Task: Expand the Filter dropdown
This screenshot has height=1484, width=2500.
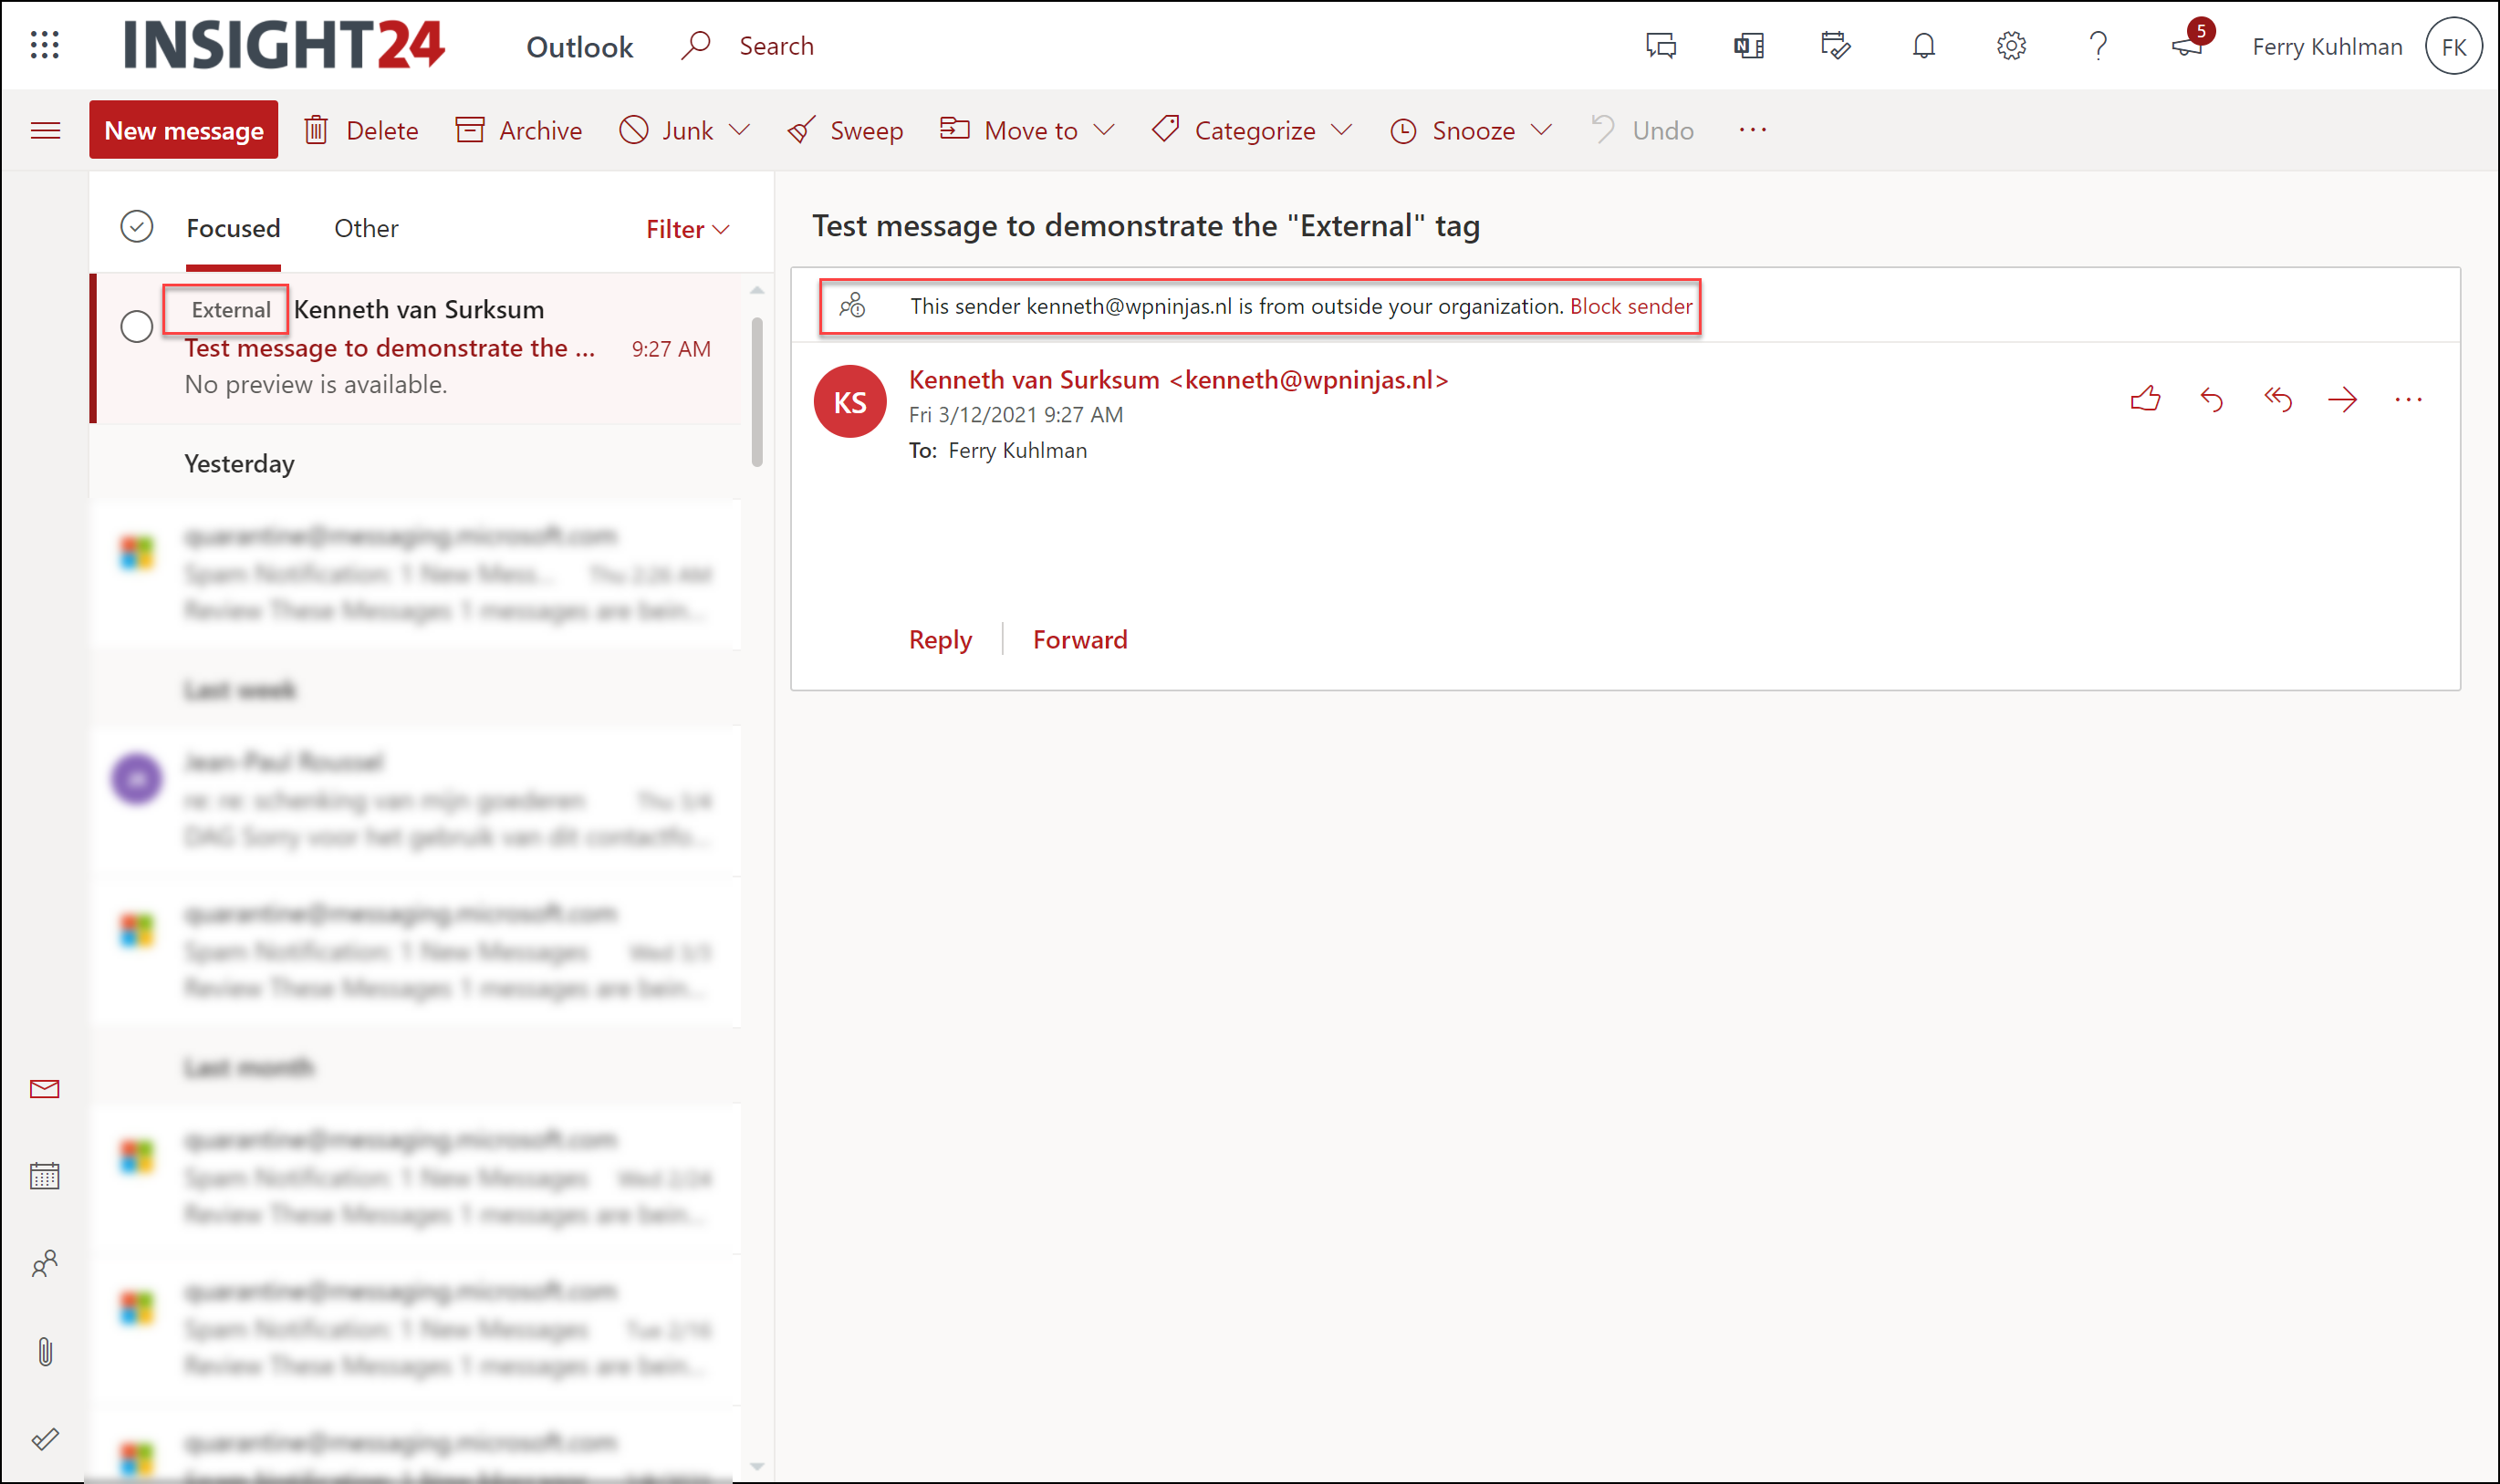Action: 688,229
